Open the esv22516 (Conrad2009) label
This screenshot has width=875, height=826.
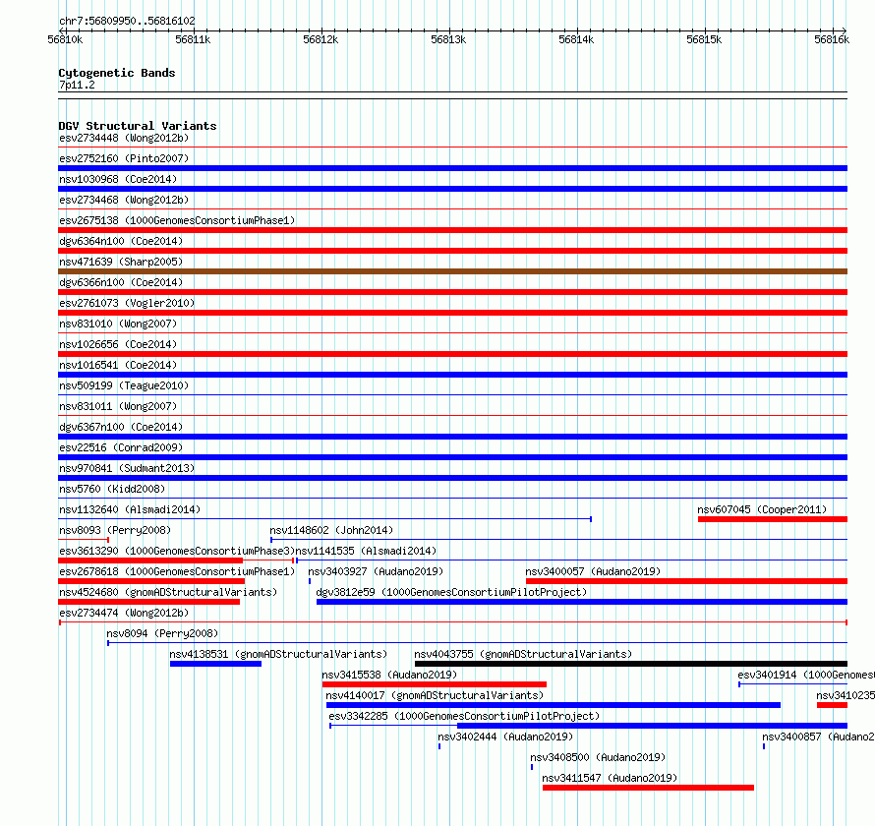[121, 447]
